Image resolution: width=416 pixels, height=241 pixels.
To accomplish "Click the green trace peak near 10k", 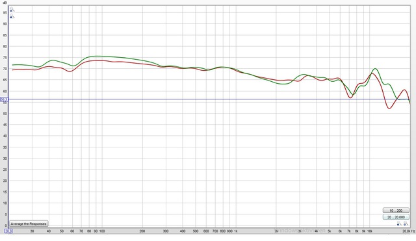I will pos(376,69).
